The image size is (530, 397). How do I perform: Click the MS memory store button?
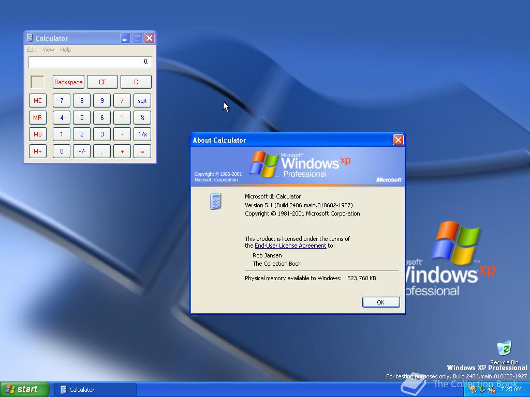(37, 134)
